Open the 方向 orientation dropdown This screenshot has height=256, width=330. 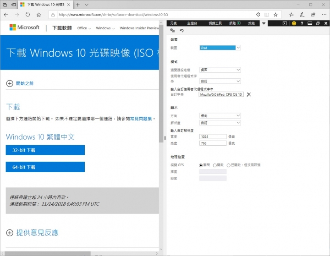tap(220, 115)
